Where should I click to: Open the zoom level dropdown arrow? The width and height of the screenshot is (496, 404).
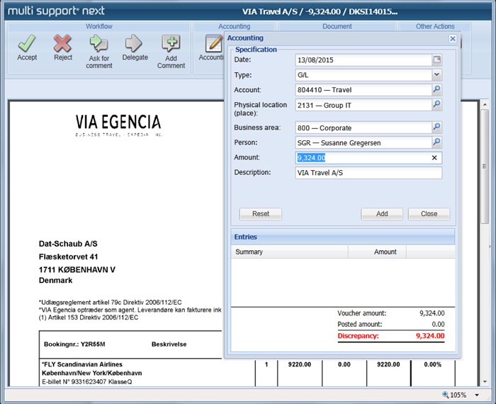[x=477, y=395]
